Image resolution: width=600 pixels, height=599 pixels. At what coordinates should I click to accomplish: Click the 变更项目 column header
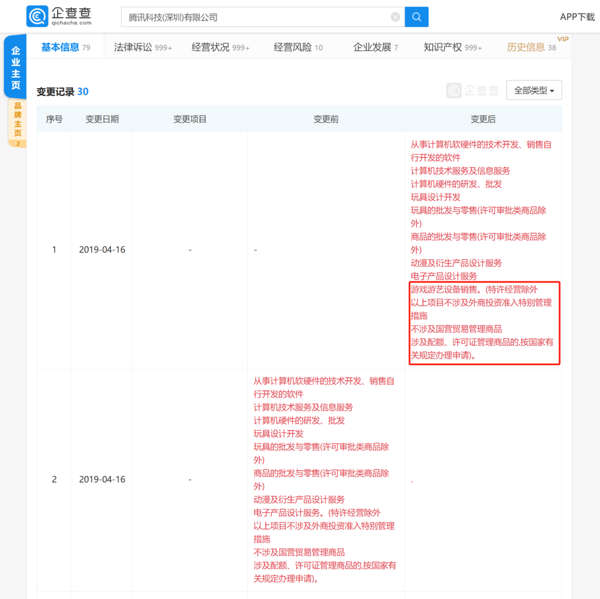(190, 119)
